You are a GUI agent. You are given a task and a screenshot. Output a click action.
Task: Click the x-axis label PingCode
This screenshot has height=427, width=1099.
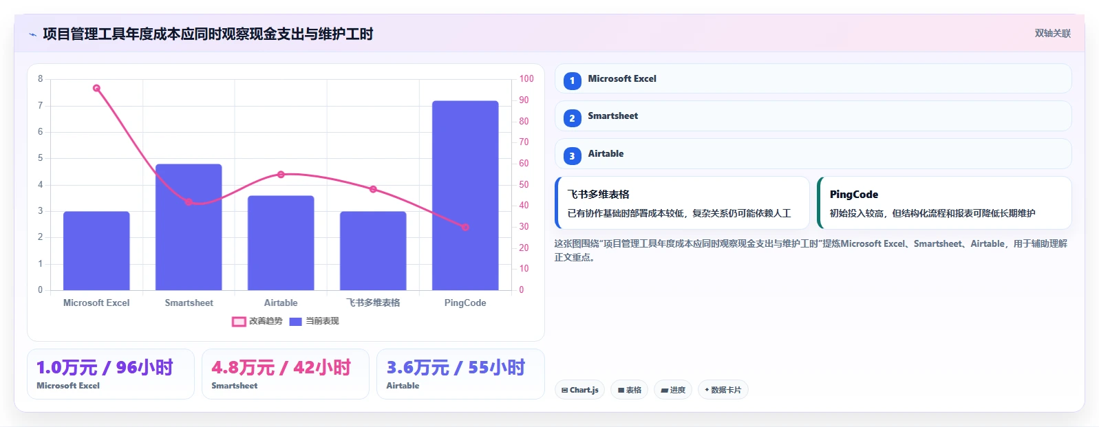tap(465, 303)
